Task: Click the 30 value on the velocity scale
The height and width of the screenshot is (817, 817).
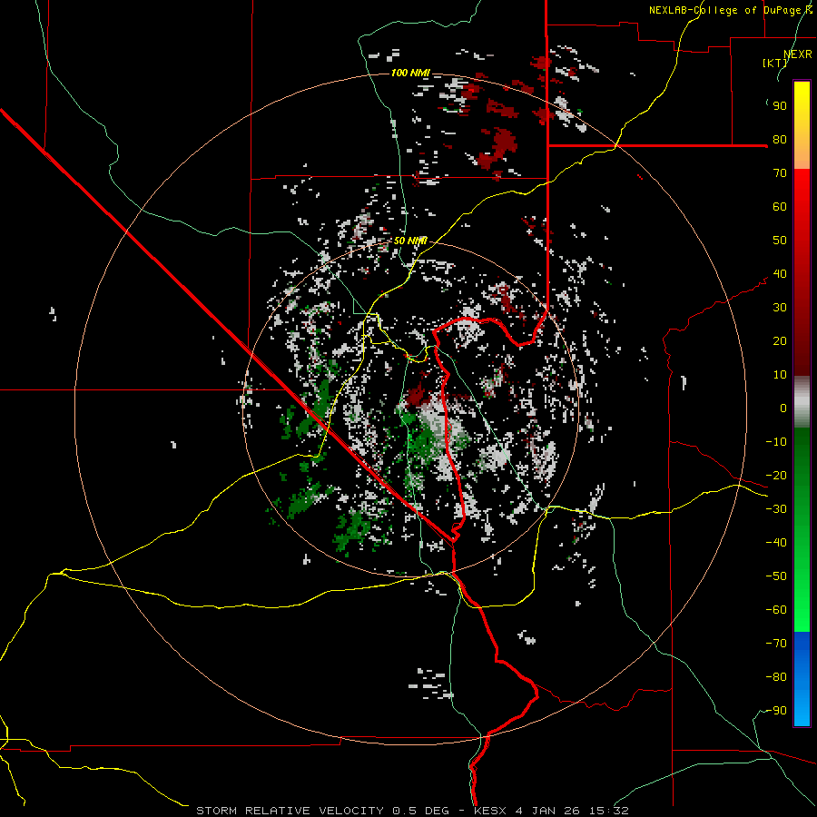Action: (x=780, y=308)
